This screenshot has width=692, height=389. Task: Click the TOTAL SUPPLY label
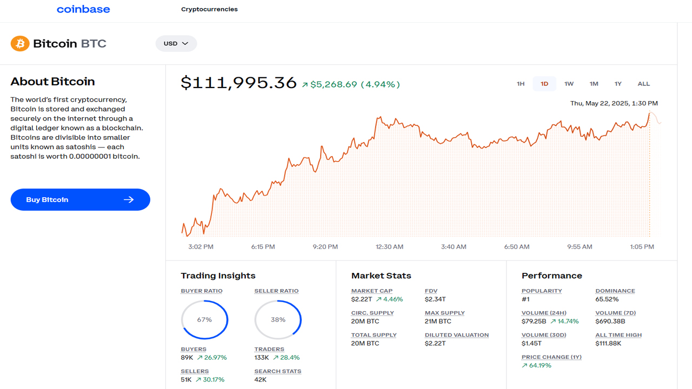pyautogui.click(x=374, y=335)
